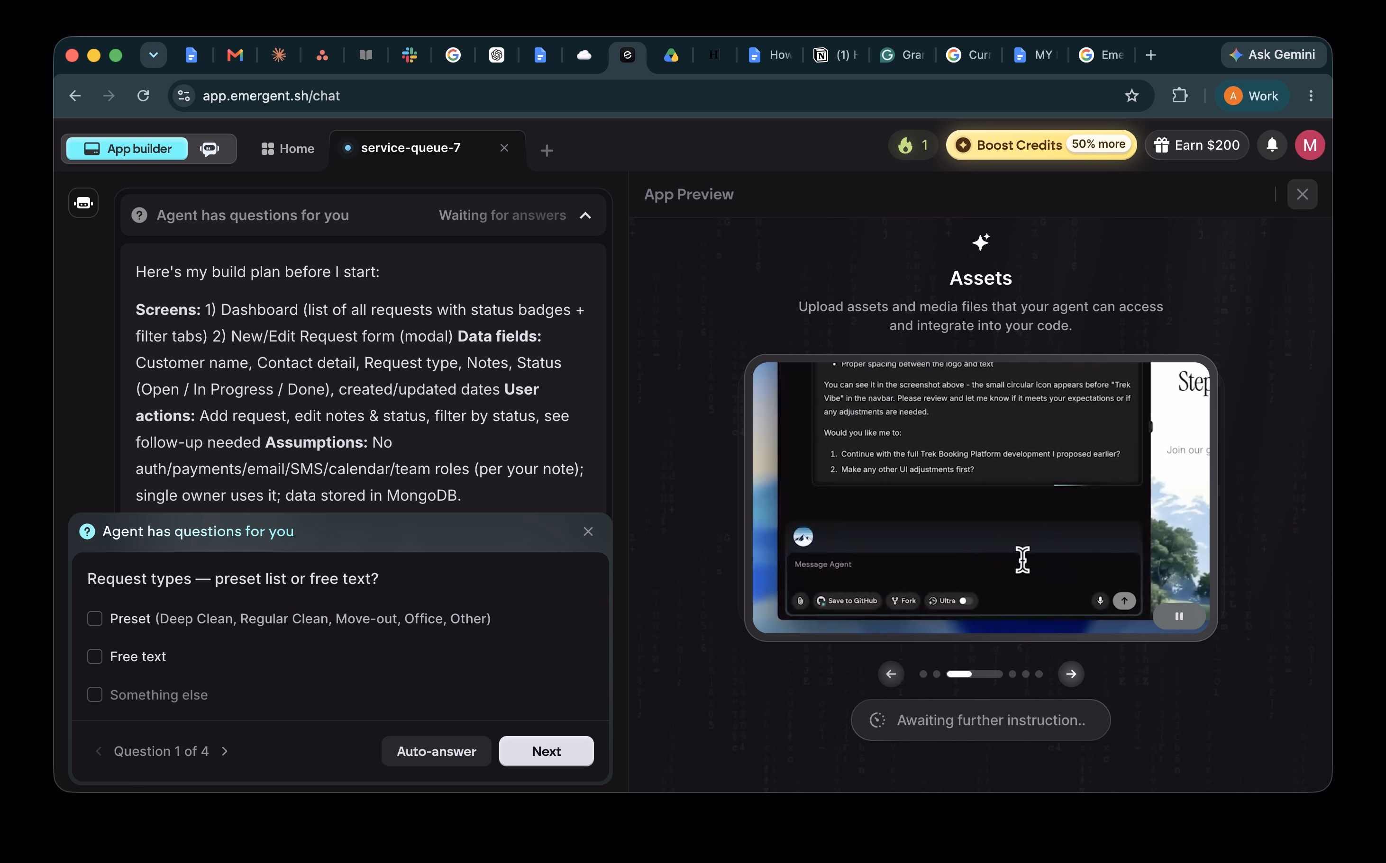The height and width of the screenshot is (863, 1386).
Task: Open the Claude starburst pinned tab
Action: coord(279,55)
